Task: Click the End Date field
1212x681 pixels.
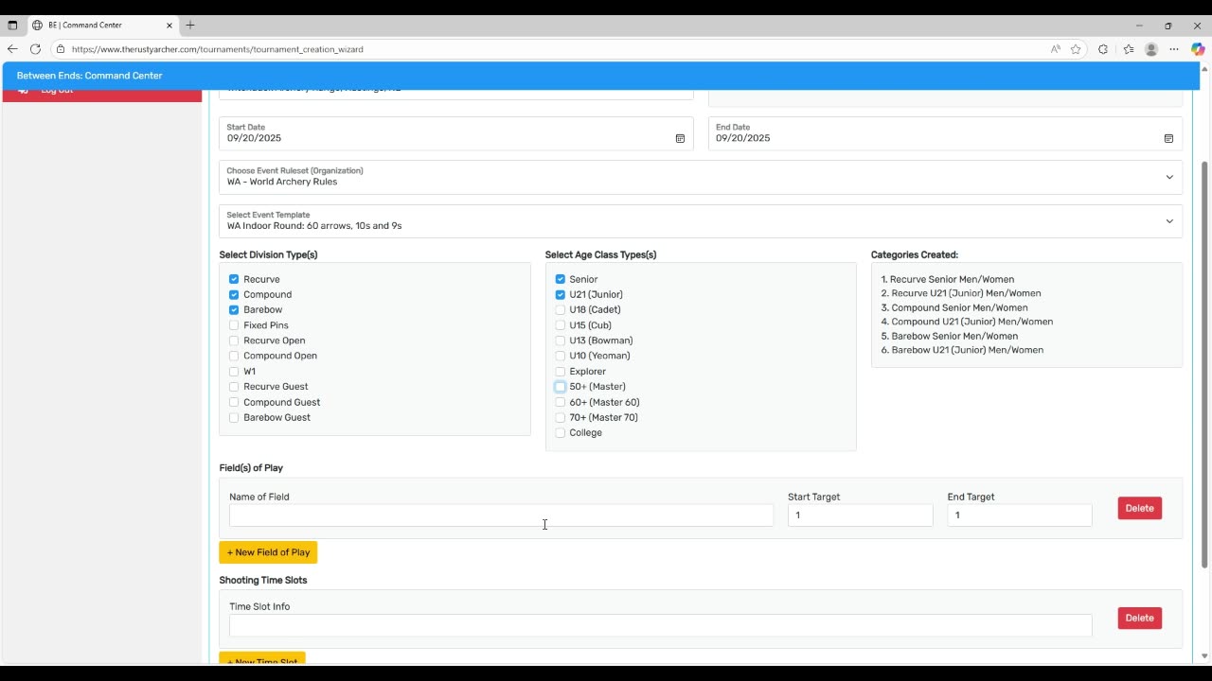Action: (x=945, y=133)
